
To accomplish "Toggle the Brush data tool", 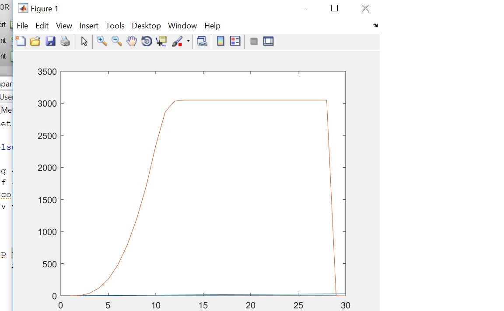I will coord(177,41).
